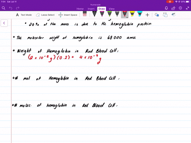Viewport: 191px width, 143px height.
Task: Open the View tab
Action: click(x=111, y=9)
